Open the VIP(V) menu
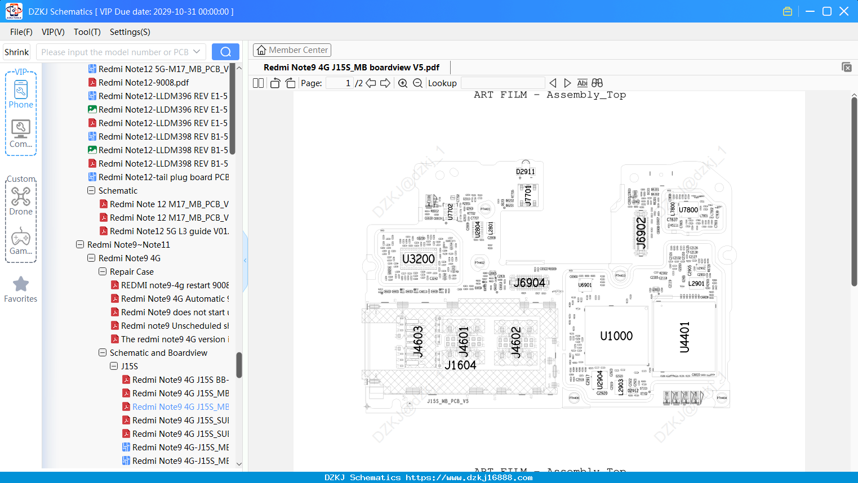The height and width of the screenshot is (483, 858). click(53, 32)
